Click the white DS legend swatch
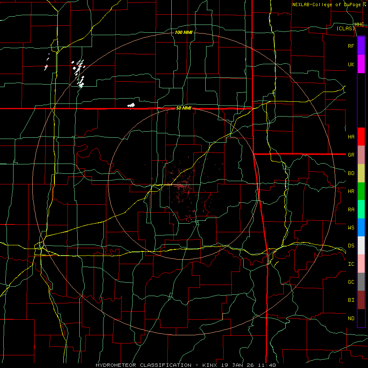Viewport: 368px width, 368px height. pyautogui.click(x=361, y=245)
